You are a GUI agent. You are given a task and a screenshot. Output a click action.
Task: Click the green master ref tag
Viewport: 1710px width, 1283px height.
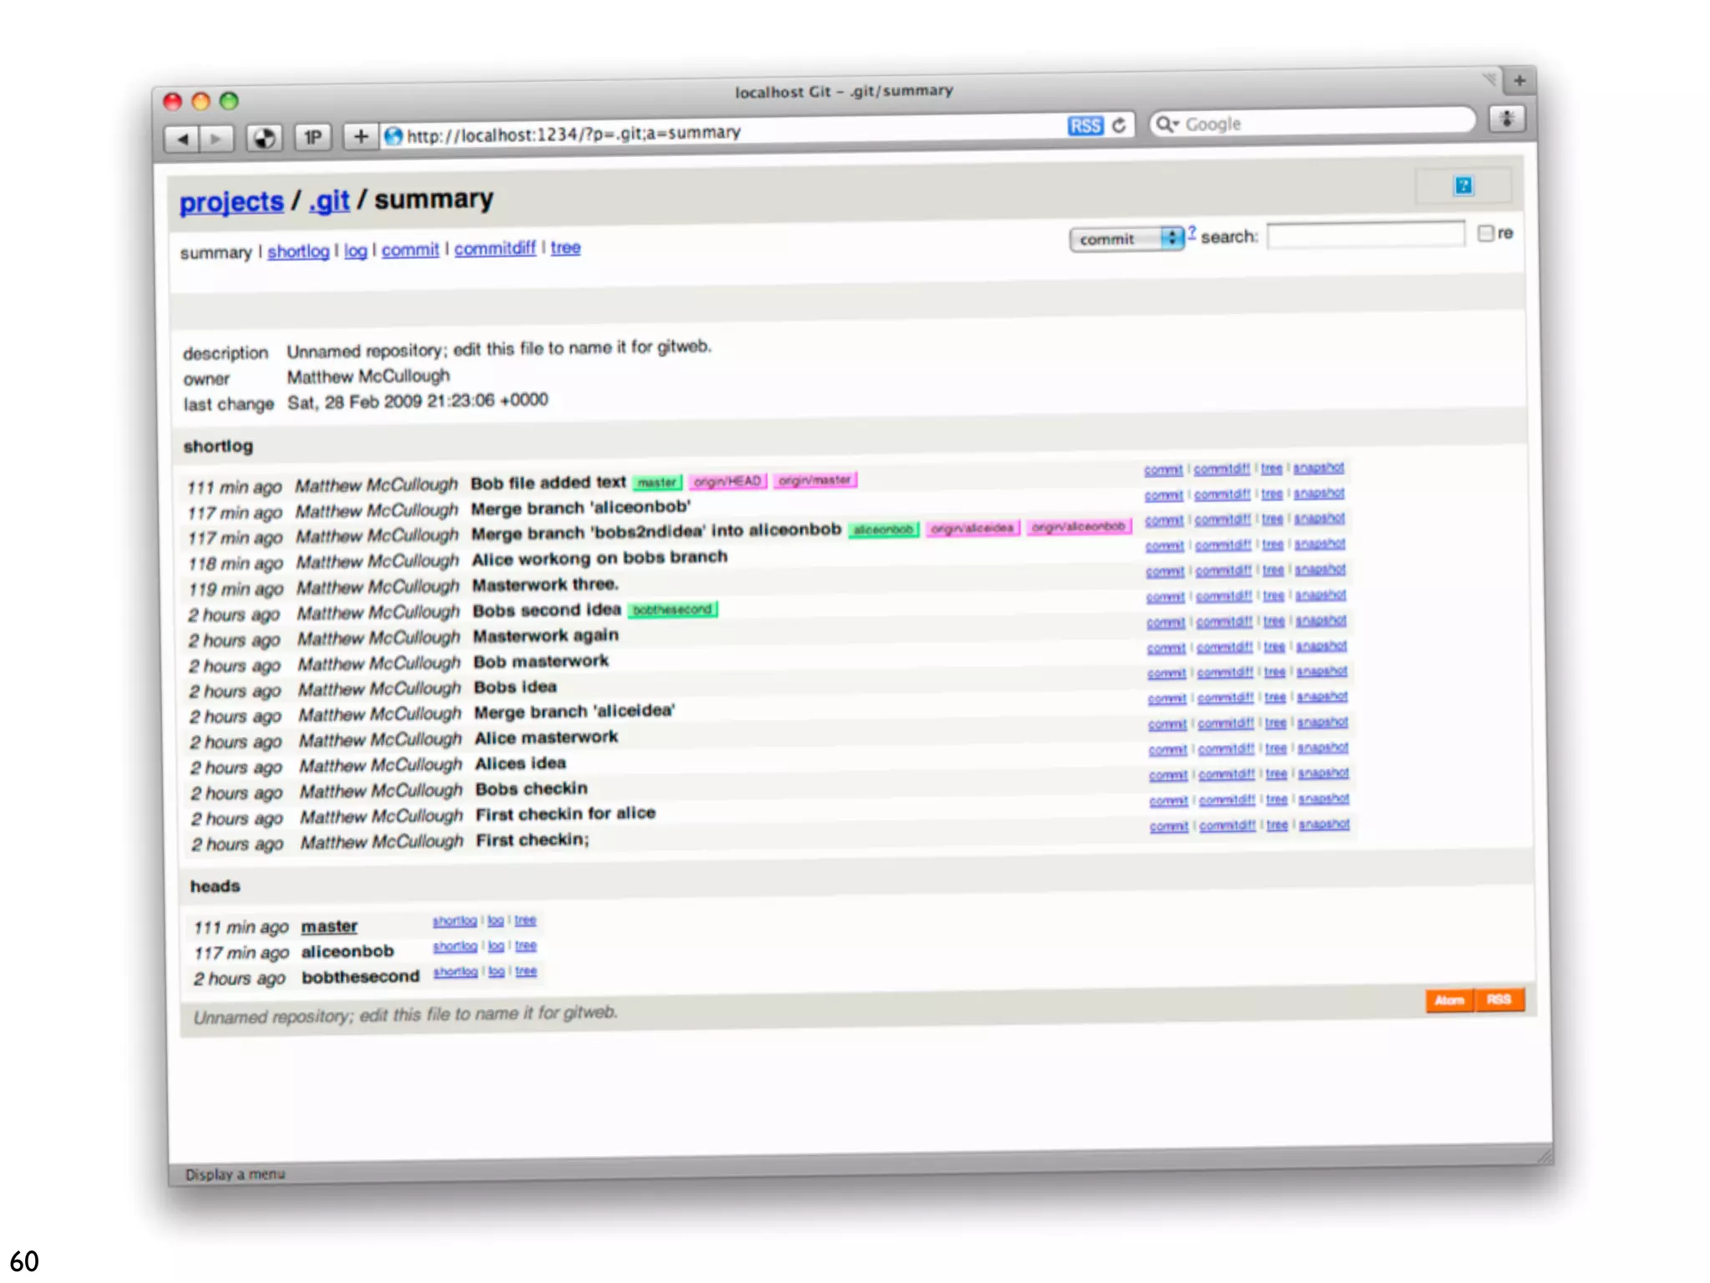click(x=657, y=482)
